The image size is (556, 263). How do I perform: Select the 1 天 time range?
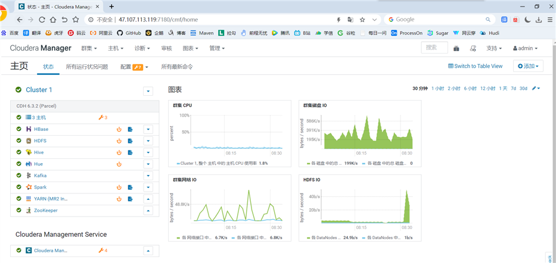pos(503,89)
